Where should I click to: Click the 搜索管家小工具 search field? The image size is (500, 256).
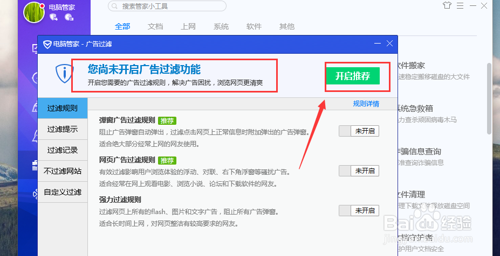click(167, 6)
